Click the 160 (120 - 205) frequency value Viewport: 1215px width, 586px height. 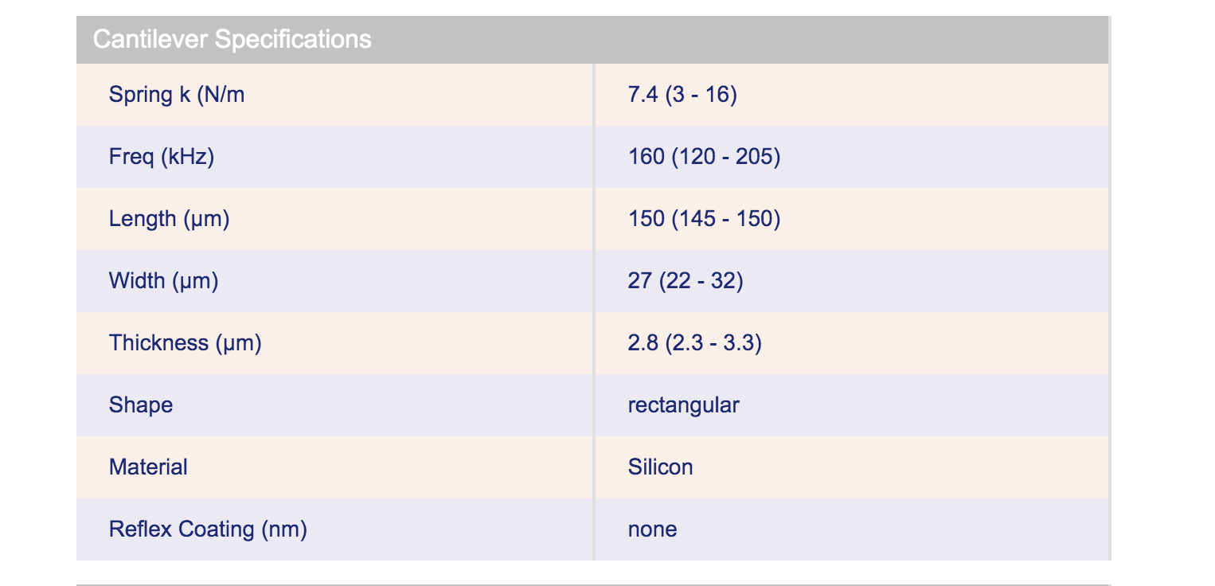point(704,157)
